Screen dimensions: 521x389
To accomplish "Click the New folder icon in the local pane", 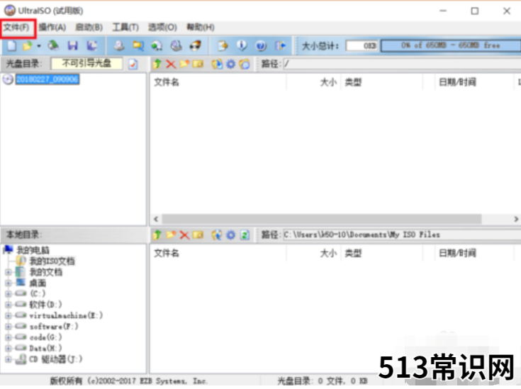I will click(171, 235).
